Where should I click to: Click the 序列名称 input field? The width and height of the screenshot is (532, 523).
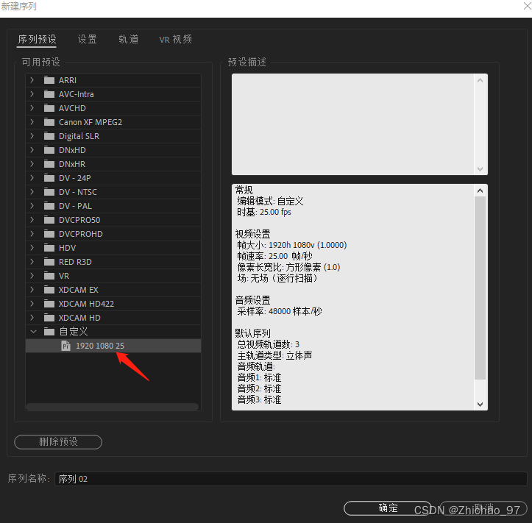[291, 479]
